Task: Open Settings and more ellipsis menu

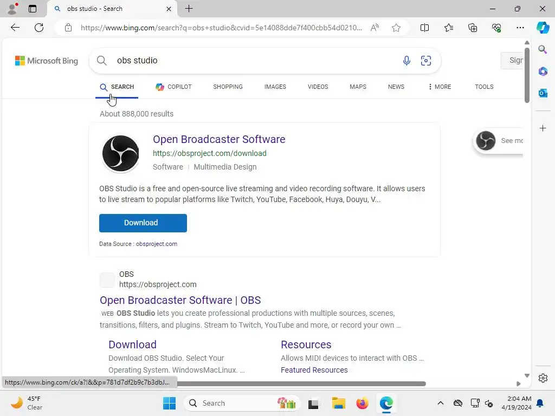Action: click(520, 28)
